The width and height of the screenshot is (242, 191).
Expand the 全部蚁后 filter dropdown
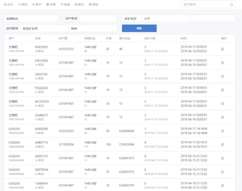pyautogui.click(x=31, y=19)
